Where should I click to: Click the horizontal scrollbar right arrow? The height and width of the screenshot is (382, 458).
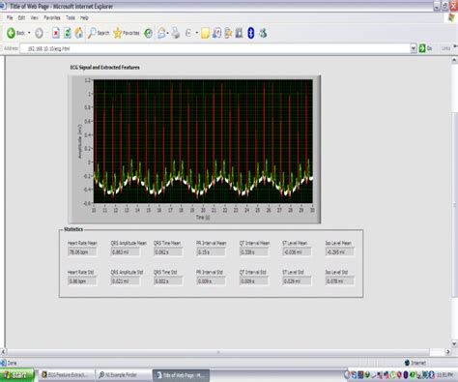click(448, 352)
